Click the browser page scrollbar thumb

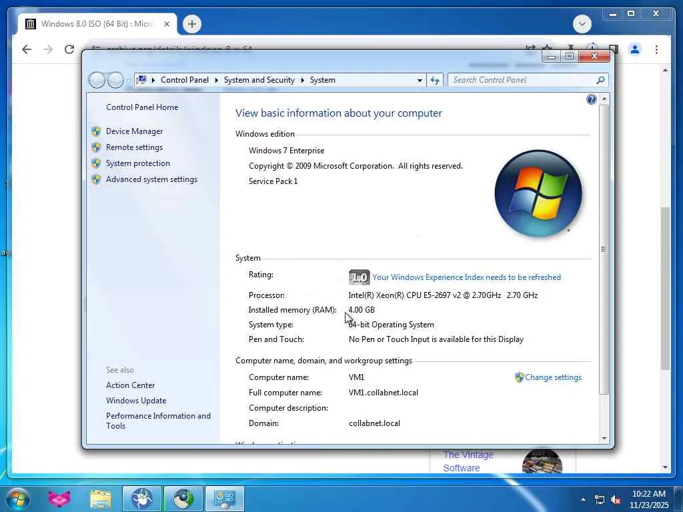click(x=665, y=288)
